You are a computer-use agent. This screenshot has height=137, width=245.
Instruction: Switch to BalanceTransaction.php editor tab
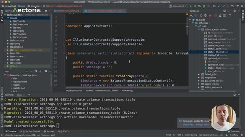[68, 11]
